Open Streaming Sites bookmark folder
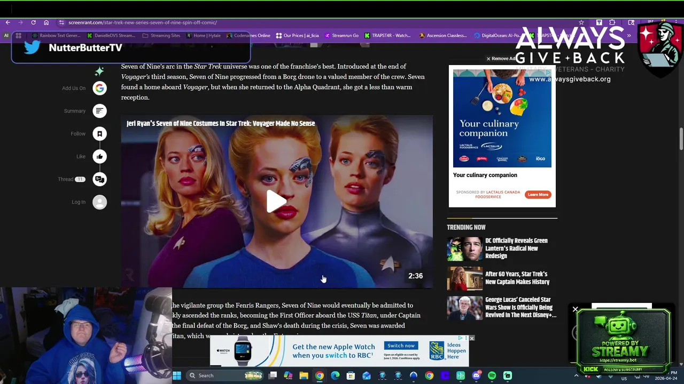The height and width of the screenshot is (384, 684). (161, 36)
